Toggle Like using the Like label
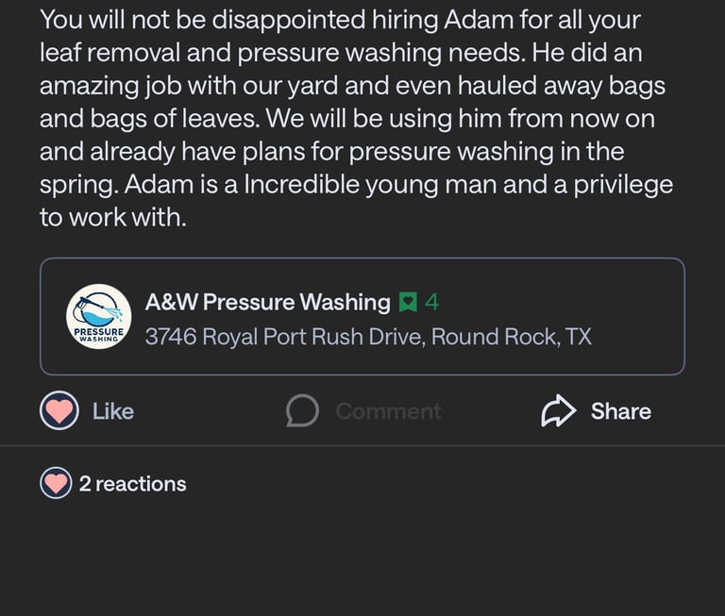Screen dimensions: 725x616 click(x=113, y=411)
